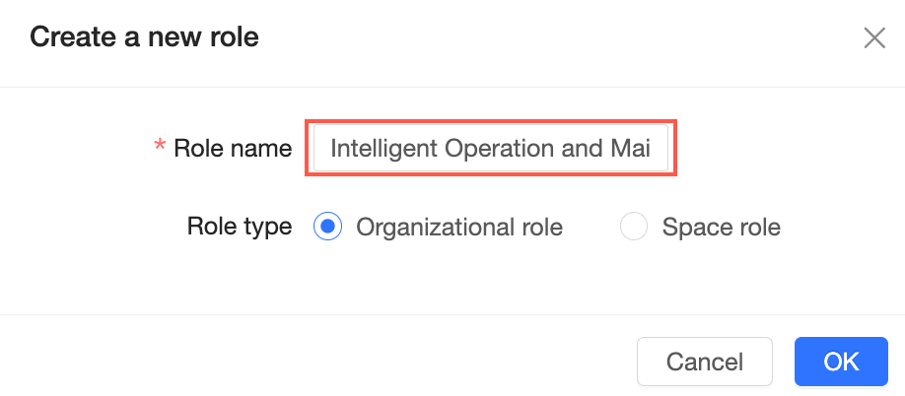Viewport: 905px width, 396px height.
Task: Confirm the new role with the blue button
Action: [x=841, y=362]
